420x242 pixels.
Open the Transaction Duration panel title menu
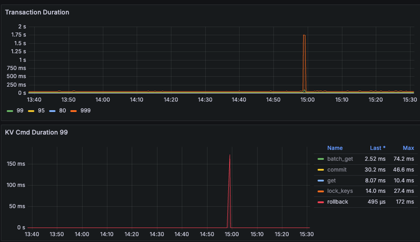[37, 12]
